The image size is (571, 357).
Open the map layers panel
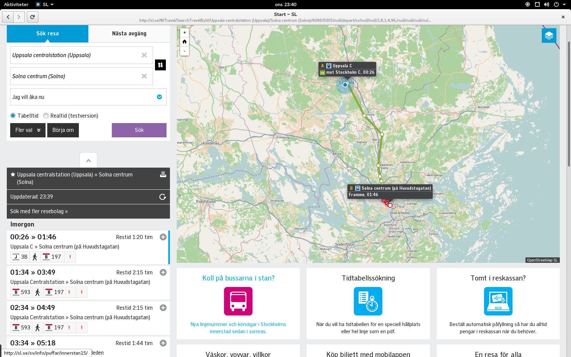pos(549,35)
